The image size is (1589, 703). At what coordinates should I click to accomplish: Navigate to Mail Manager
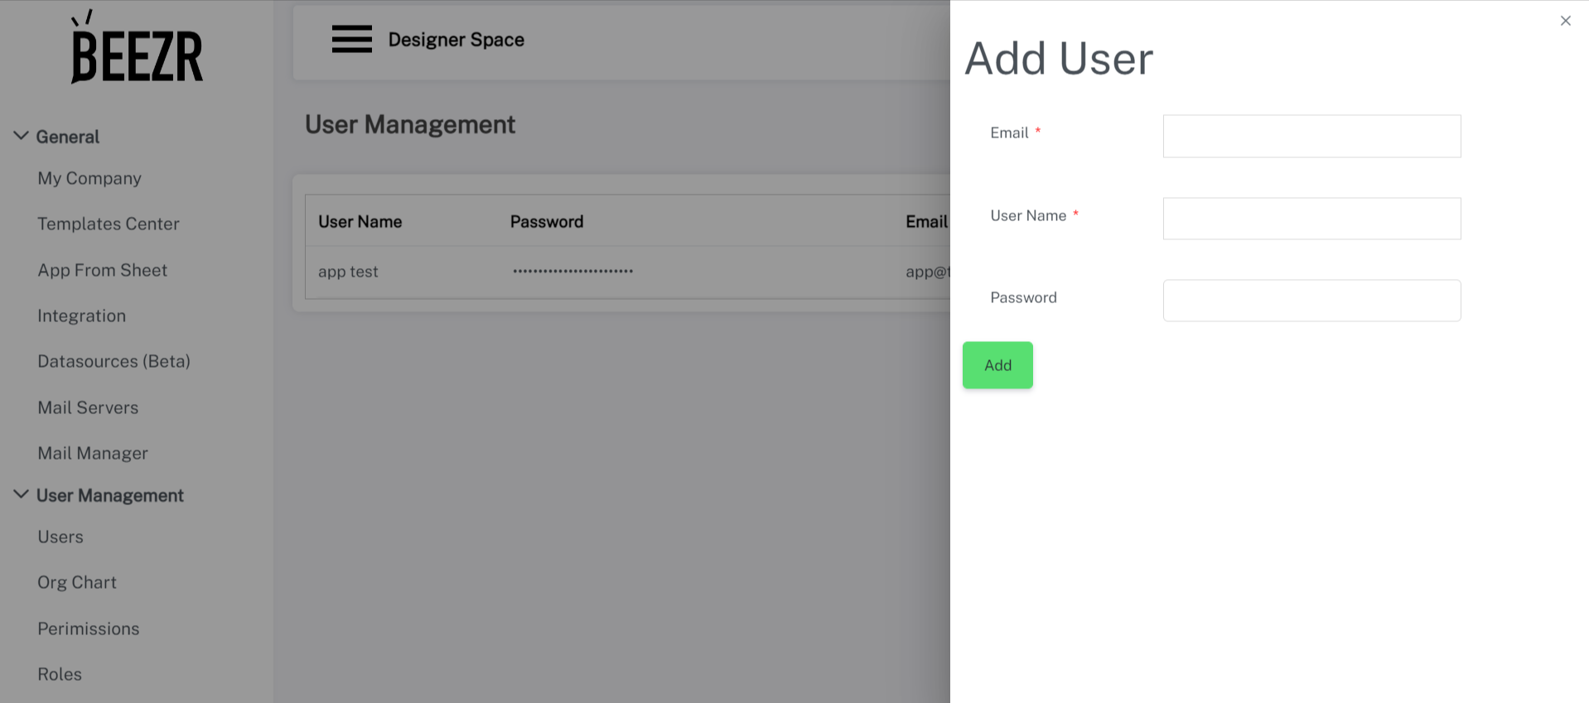click(93, 453)
